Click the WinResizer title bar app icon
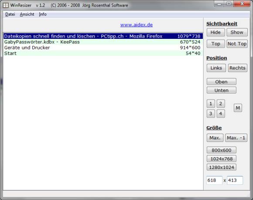The image size is (253, 200). coord(6,5)
